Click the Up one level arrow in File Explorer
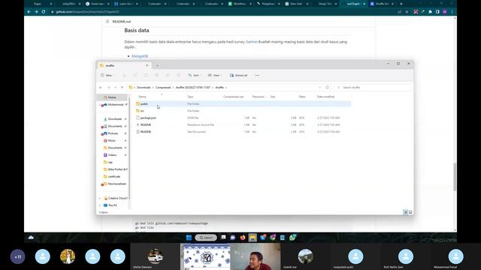 tap(122, 88)
